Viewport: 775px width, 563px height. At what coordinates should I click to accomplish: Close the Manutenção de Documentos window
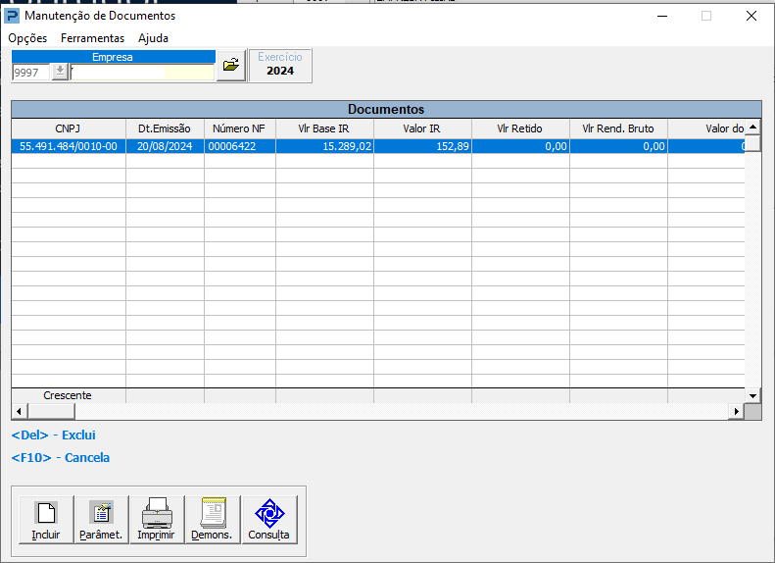[x=751, y=16]
